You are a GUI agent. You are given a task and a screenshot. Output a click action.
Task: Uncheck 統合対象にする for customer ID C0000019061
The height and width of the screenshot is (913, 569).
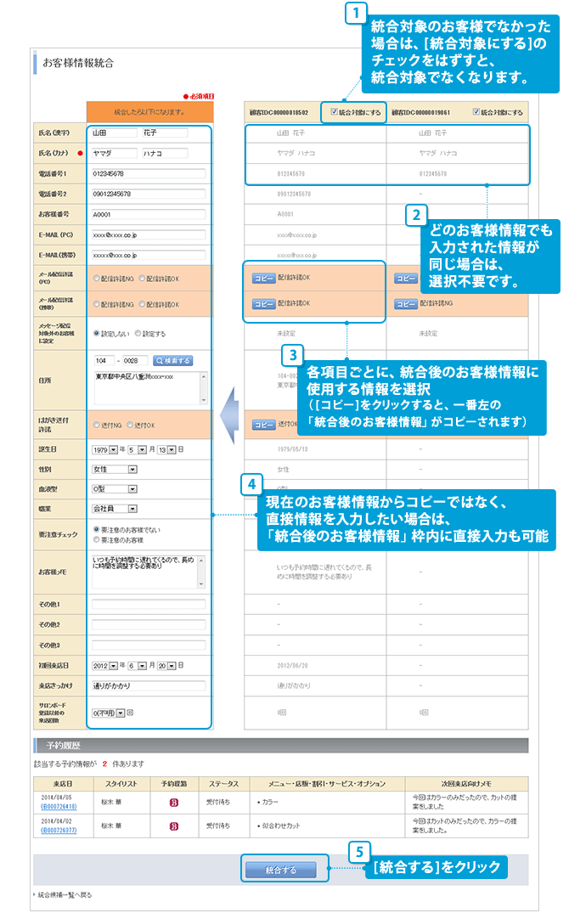(x=476, y=112)
